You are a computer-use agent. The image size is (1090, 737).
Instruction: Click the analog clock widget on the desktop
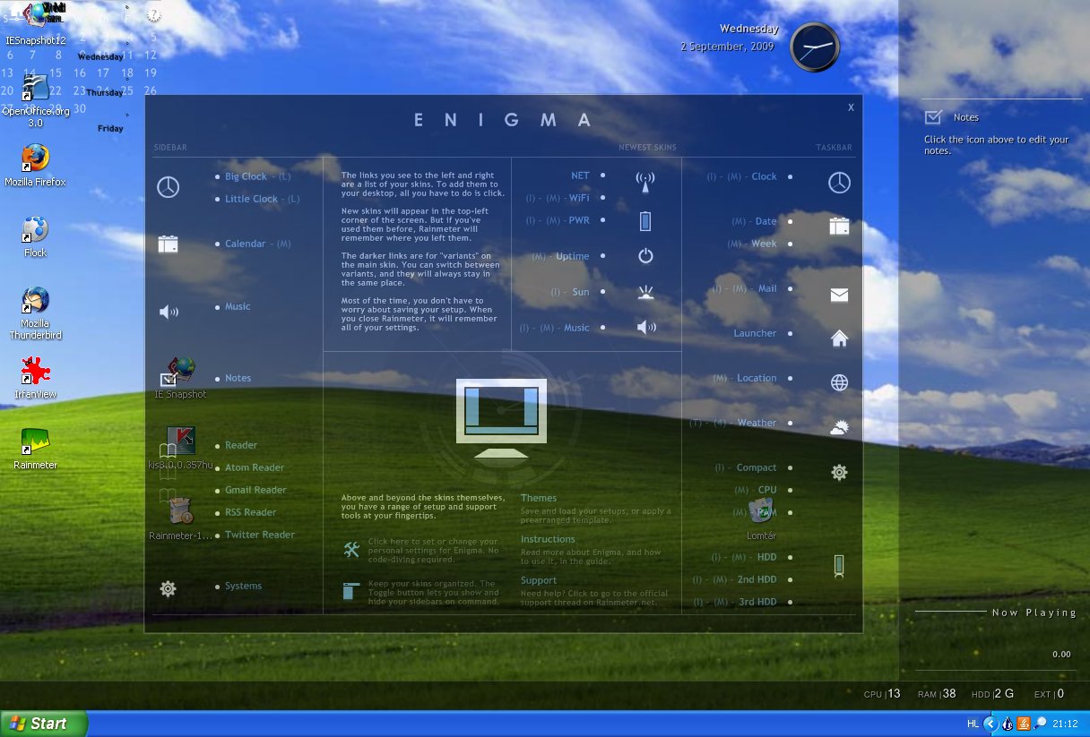click(815, 47)
